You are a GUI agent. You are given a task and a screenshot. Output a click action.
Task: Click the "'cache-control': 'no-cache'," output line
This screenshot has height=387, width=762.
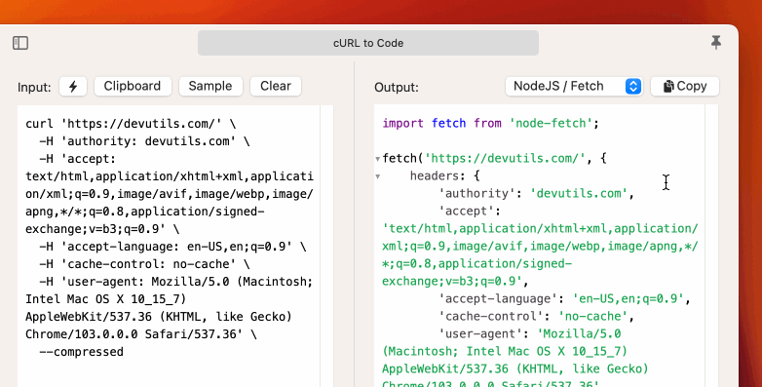[537, 316]
